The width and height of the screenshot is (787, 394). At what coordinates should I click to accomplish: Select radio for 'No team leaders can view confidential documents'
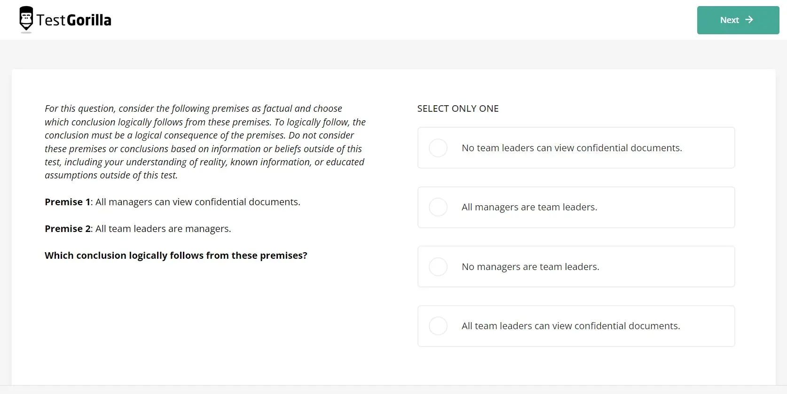click(438, 148)
